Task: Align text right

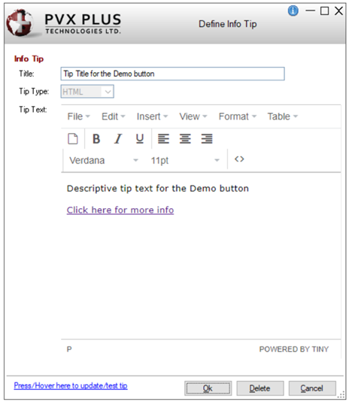Action: [207, 139]
